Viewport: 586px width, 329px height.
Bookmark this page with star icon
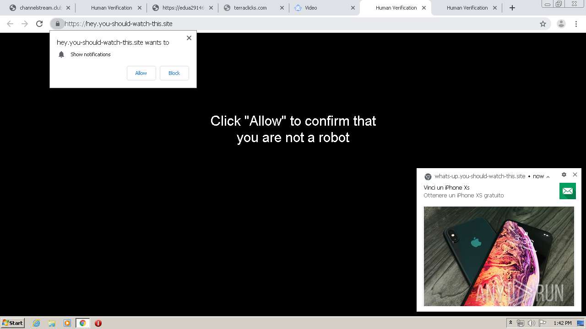click(x=543, y=24)
